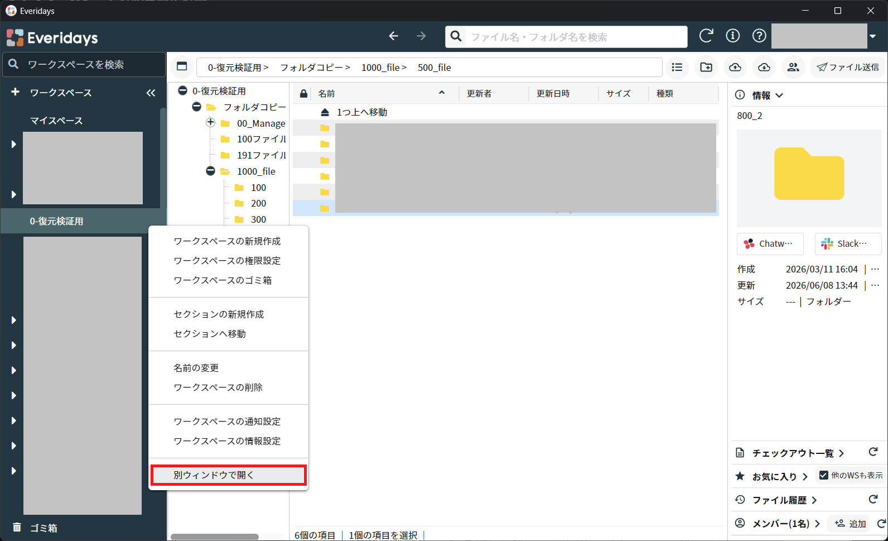
Task: Sort by the サイズ column header
Action: click(619, 94)
